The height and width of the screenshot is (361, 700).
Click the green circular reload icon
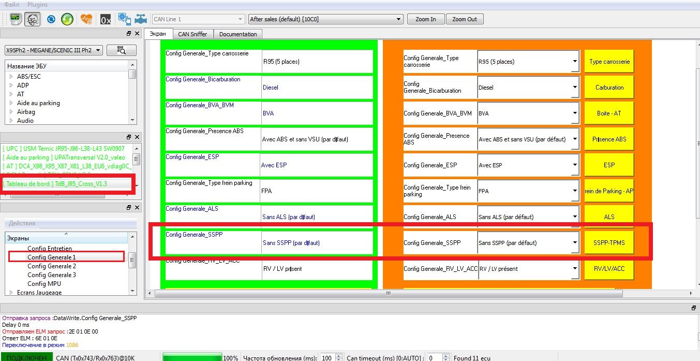click(x=67, y=19)
